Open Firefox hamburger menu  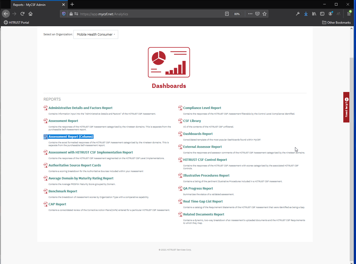click(349, 14)
